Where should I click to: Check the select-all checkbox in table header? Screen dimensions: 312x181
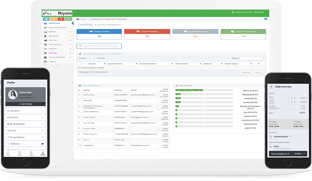click(82, 64)
